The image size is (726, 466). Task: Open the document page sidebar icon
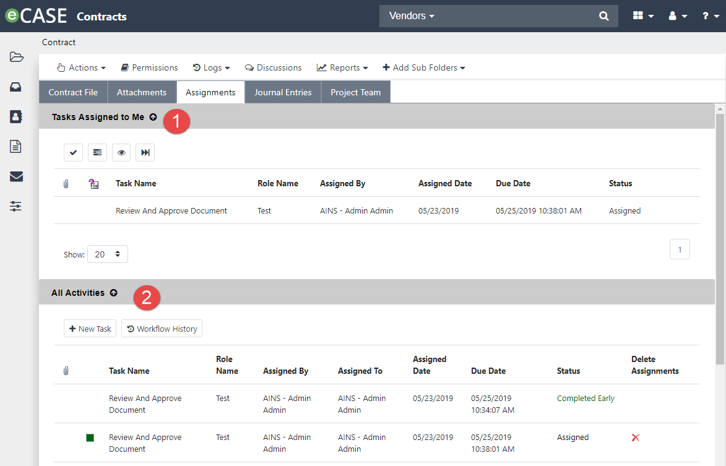tap(15, 147)
